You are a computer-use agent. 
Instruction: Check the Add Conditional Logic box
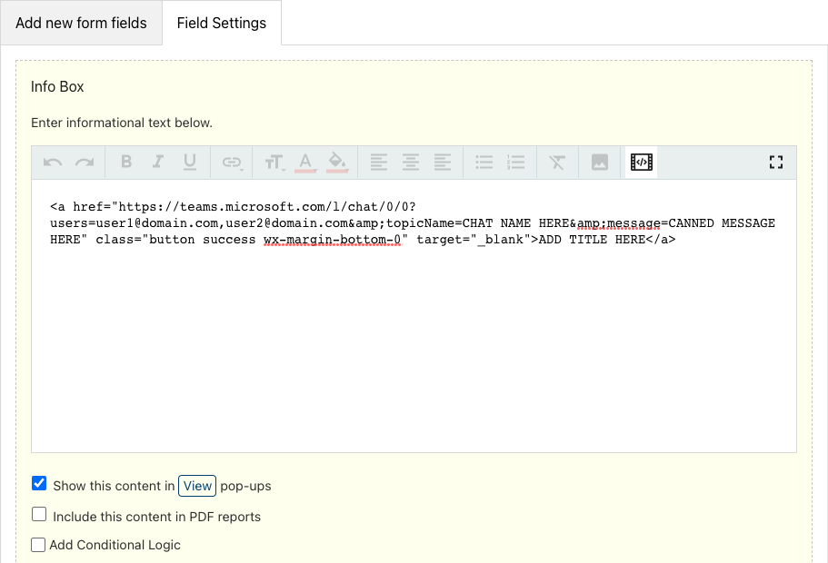tap(38, 545)
